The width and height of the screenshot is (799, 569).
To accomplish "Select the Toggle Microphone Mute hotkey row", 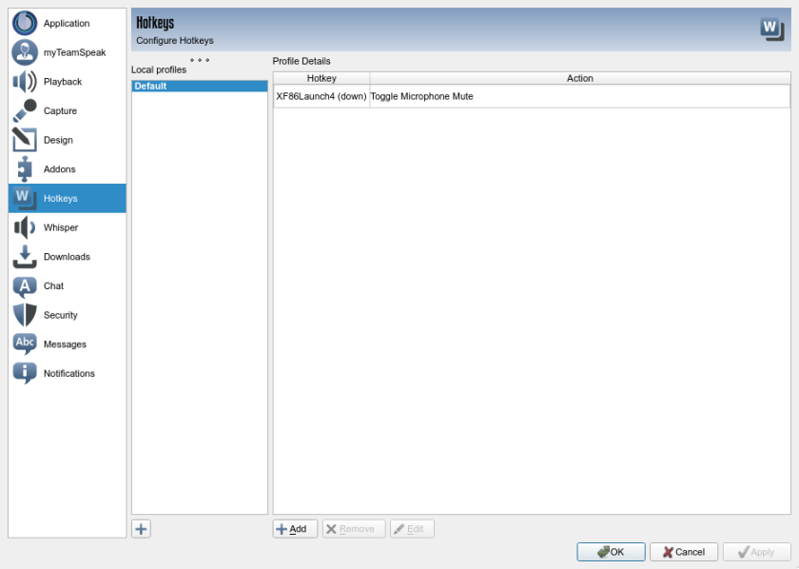I will (x=531, y=96).
